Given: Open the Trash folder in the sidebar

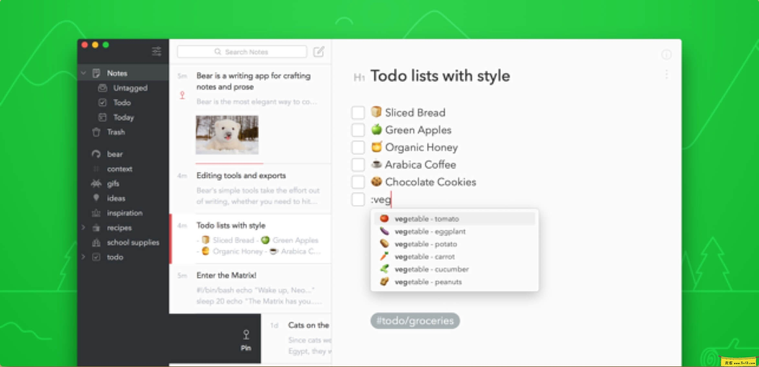Looking at the screenshot, I should 116,132.
